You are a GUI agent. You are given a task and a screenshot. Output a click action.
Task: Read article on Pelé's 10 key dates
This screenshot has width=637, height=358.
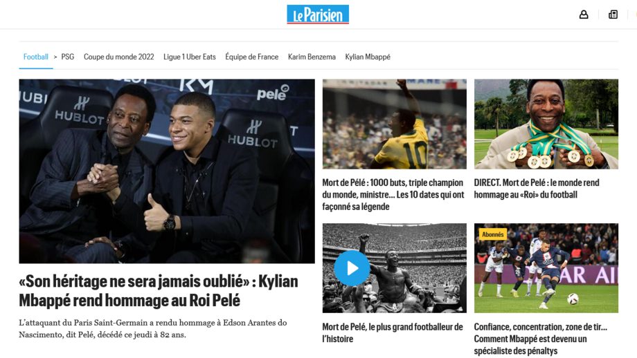[393, 195]
